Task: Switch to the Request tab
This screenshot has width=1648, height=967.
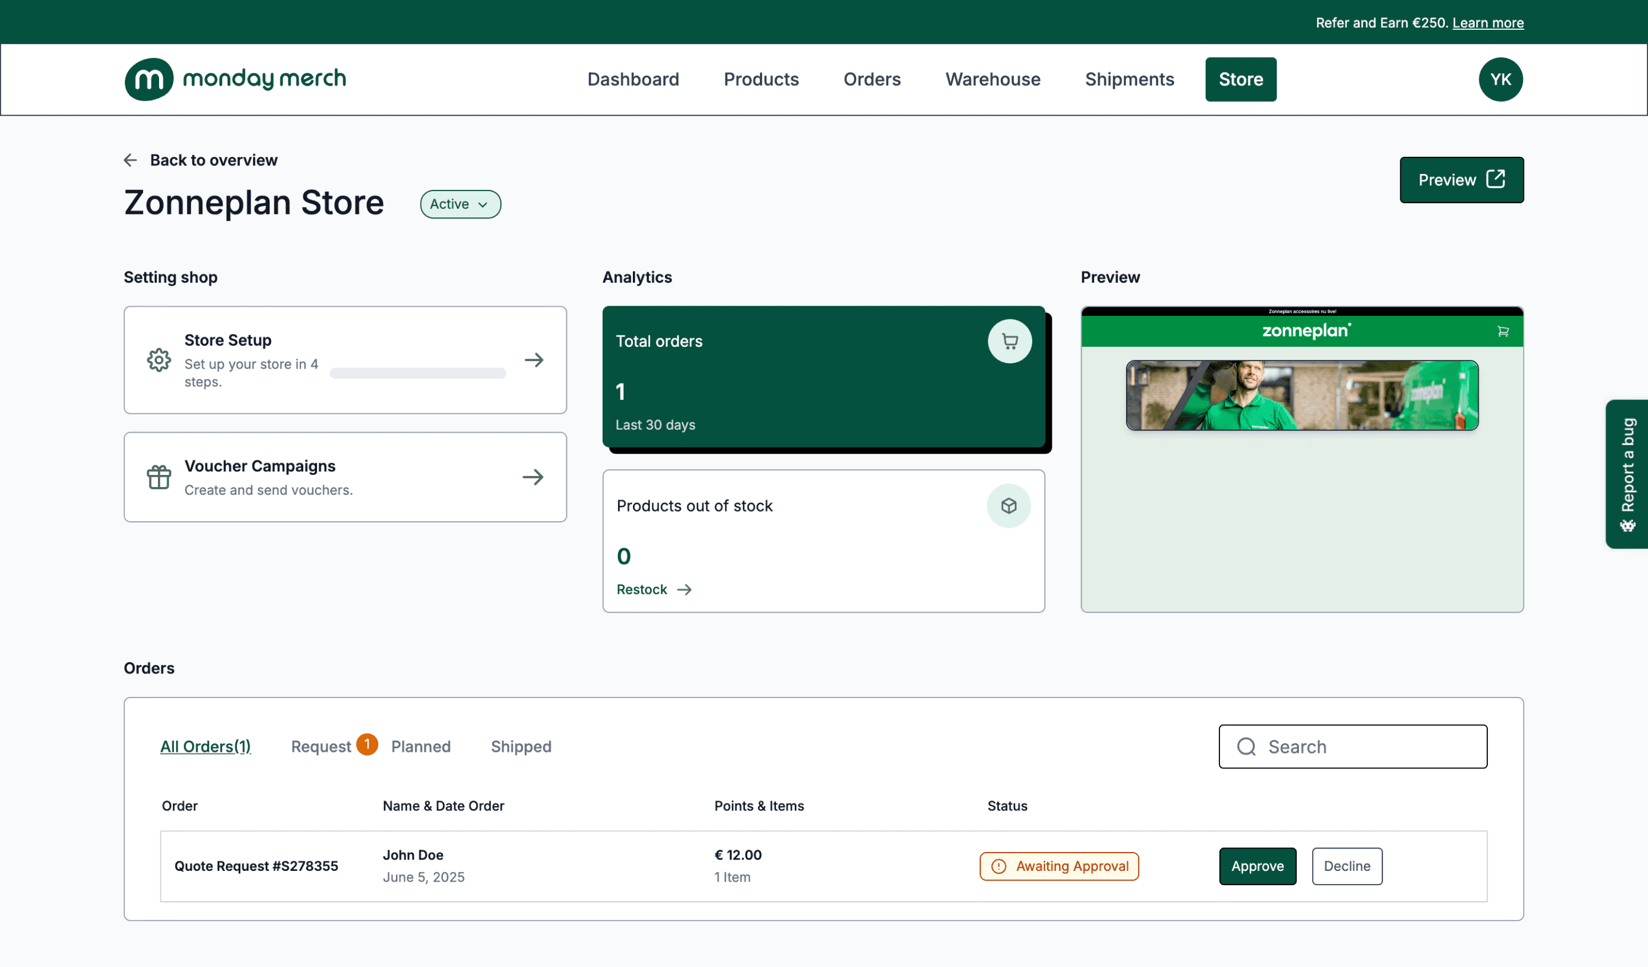Action: pos(321,746)
